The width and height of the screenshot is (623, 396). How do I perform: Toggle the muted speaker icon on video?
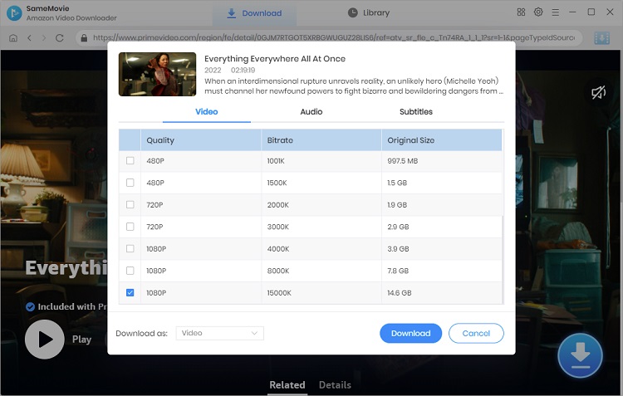tap(598, 92)
